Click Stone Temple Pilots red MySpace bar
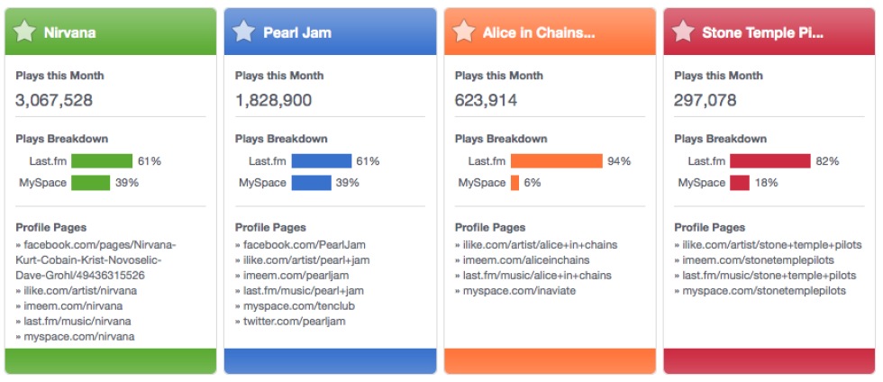 [740, 183]
